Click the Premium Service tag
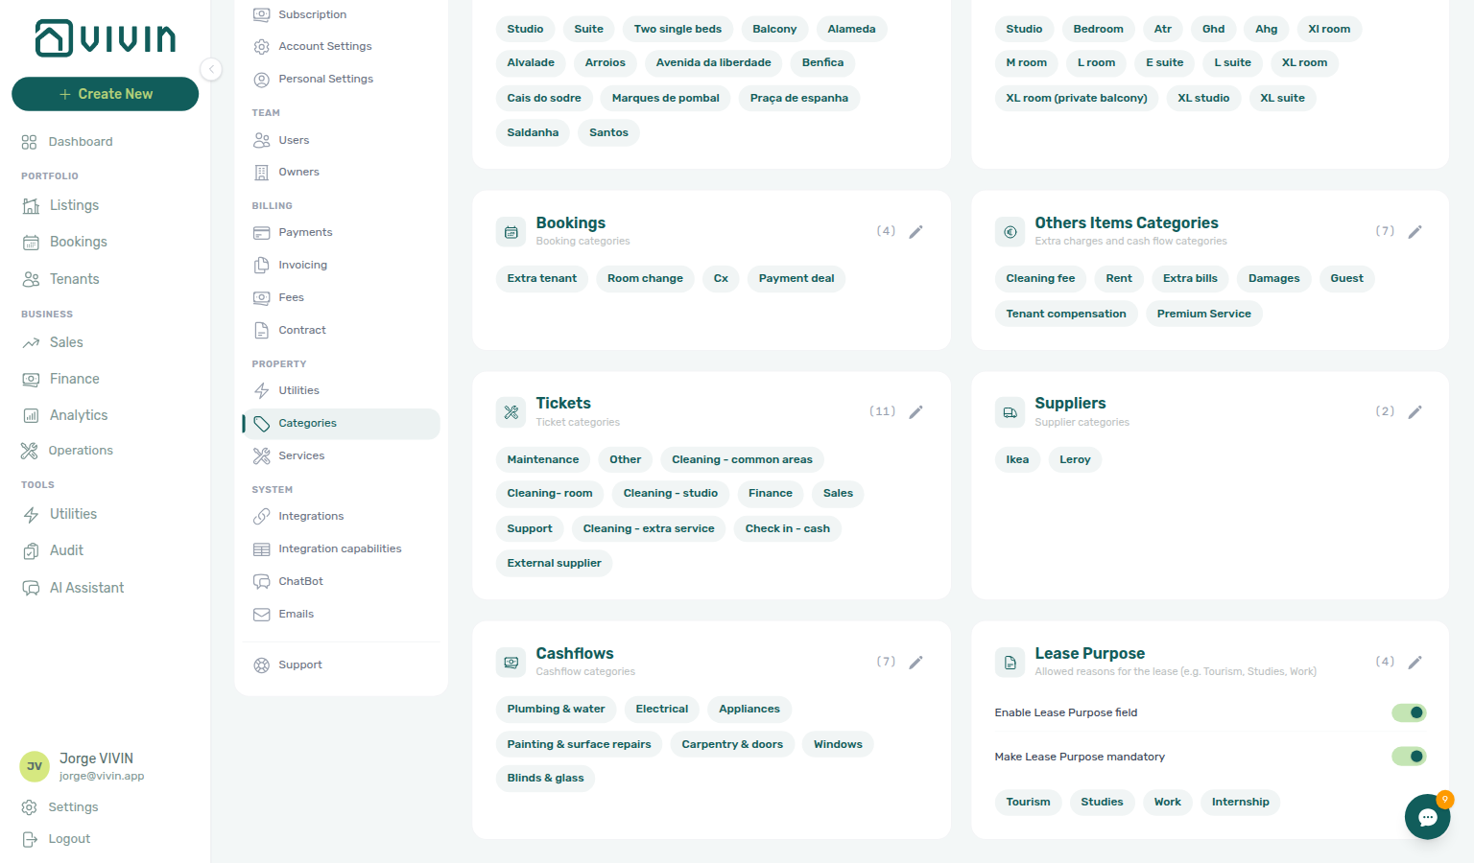Screen dimensions: 1474x863 coord(1204,314)
